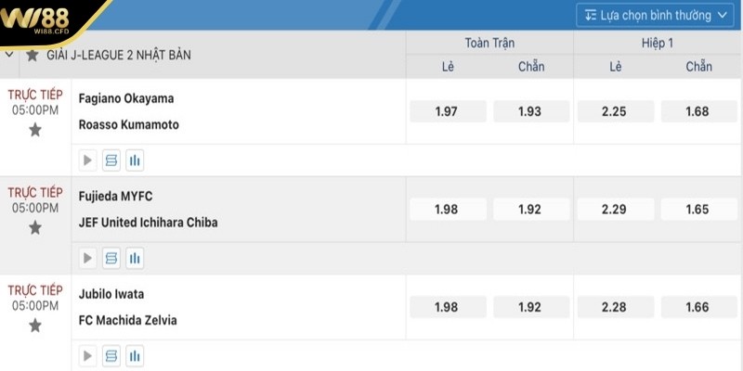The height and width of the screenshot is (371, 743).
Task: Click first-half odd odds 2.28 for Jubilo
Action: click(x=614, y=306)
